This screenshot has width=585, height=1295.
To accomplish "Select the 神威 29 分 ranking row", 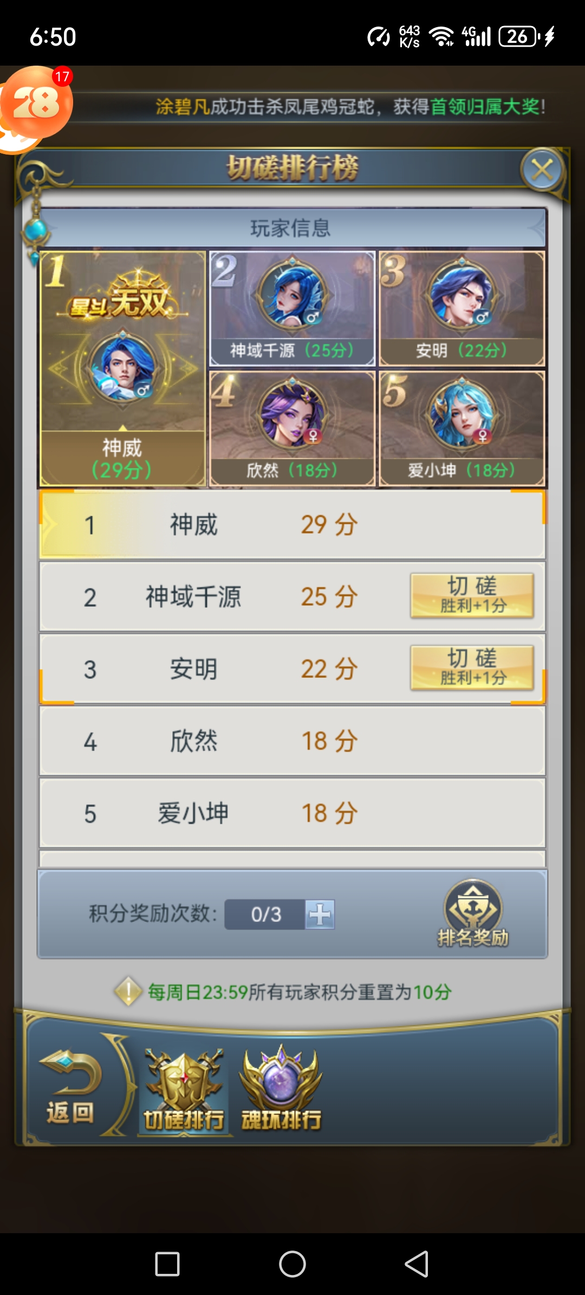I will (x=292, y=524).
